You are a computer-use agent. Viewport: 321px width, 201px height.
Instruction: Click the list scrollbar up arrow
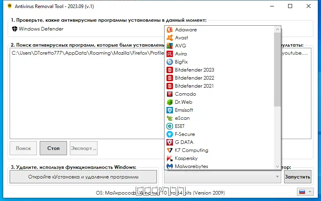pyautogui.click(x=277, y=29)
